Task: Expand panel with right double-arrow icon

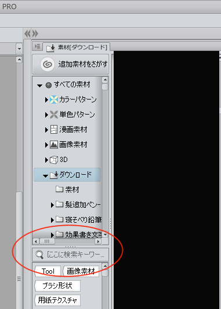Action: tap(35, 34)
